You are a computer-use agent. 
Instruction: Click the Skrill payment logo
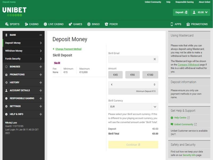click(57, 63)
